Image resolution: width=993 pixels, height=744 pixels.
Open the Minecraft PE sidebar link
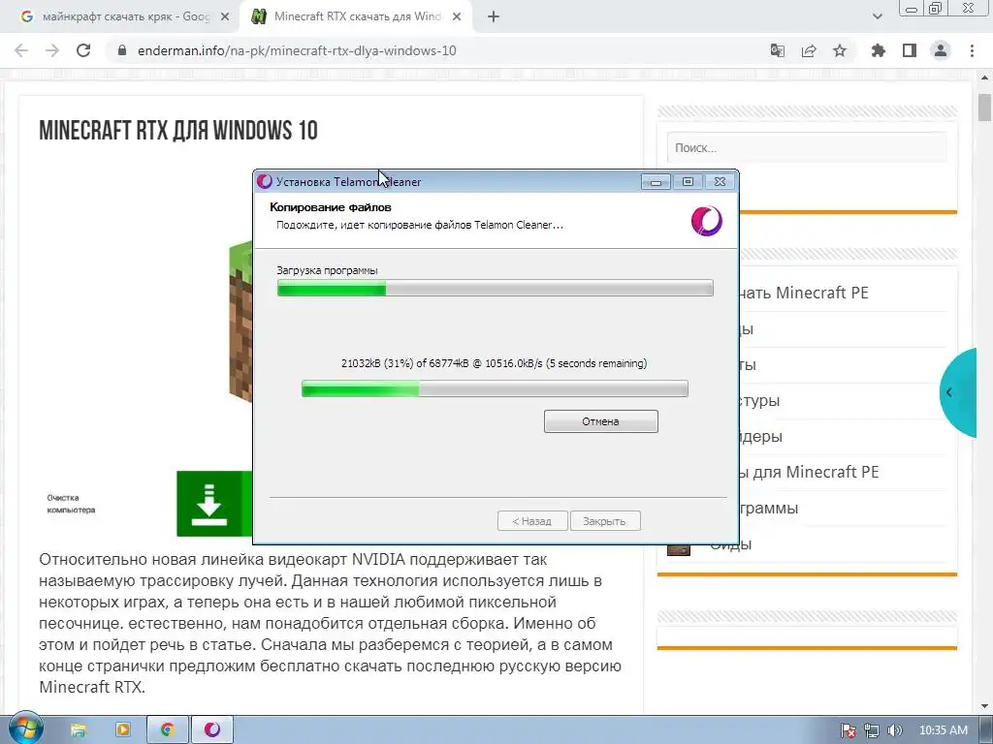pos(804,293)
